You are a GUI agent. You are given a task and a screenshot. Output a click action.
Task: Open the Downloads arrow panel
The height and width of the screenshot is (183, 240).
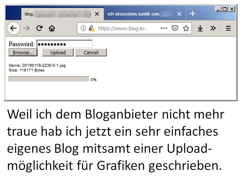tap(200, 28)
